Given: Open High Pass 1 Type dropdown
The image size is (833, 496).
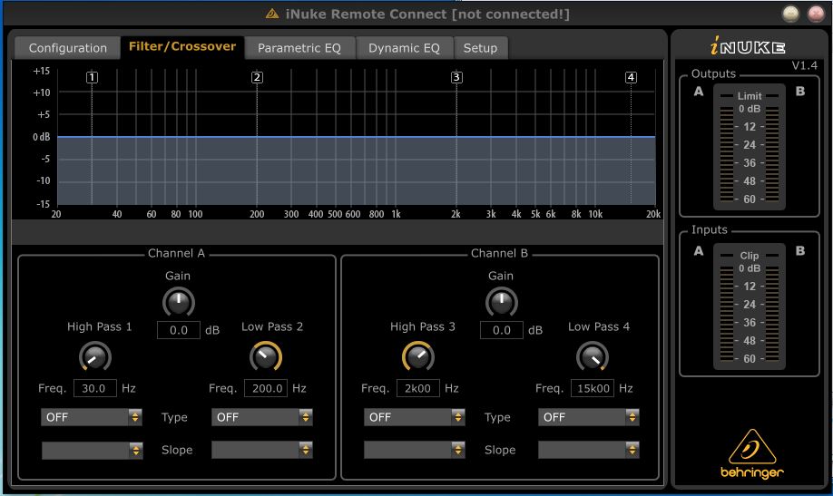Looking at the screenshot, I should pyautogui.click(x=92, y=417).
